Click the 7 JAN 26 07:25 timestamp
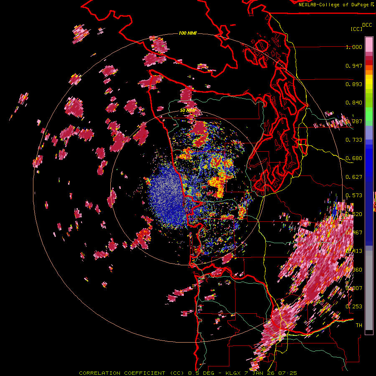This screenshot has height=376, width=376. (x=271, y=373)
